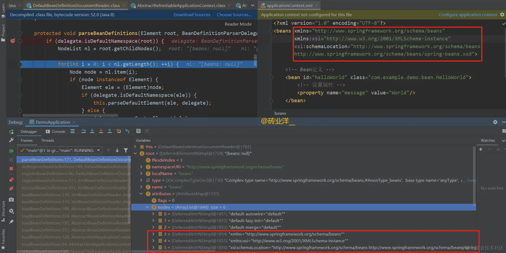Rerun DemoApplication with the rerun icon
This screenshot has width=506, height=253.
click(x=11, y=131)
